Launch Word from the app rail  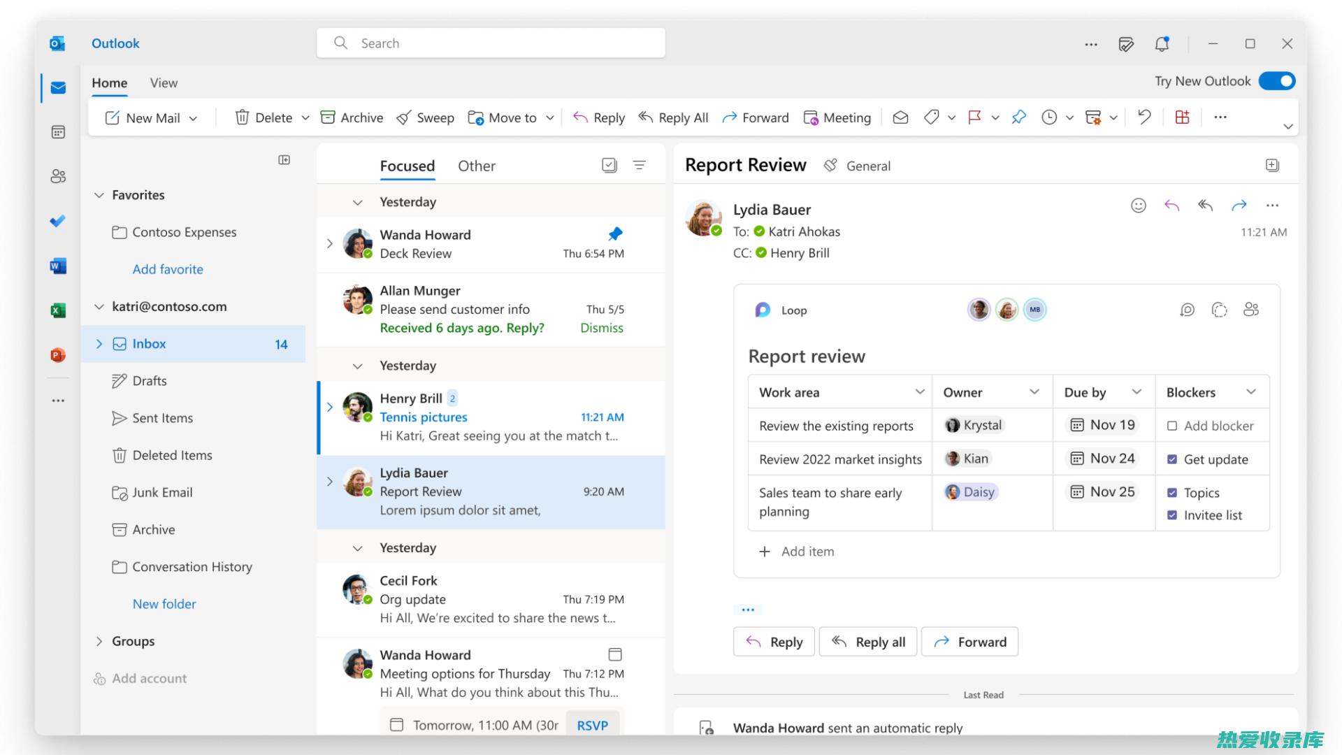point(58,266)
